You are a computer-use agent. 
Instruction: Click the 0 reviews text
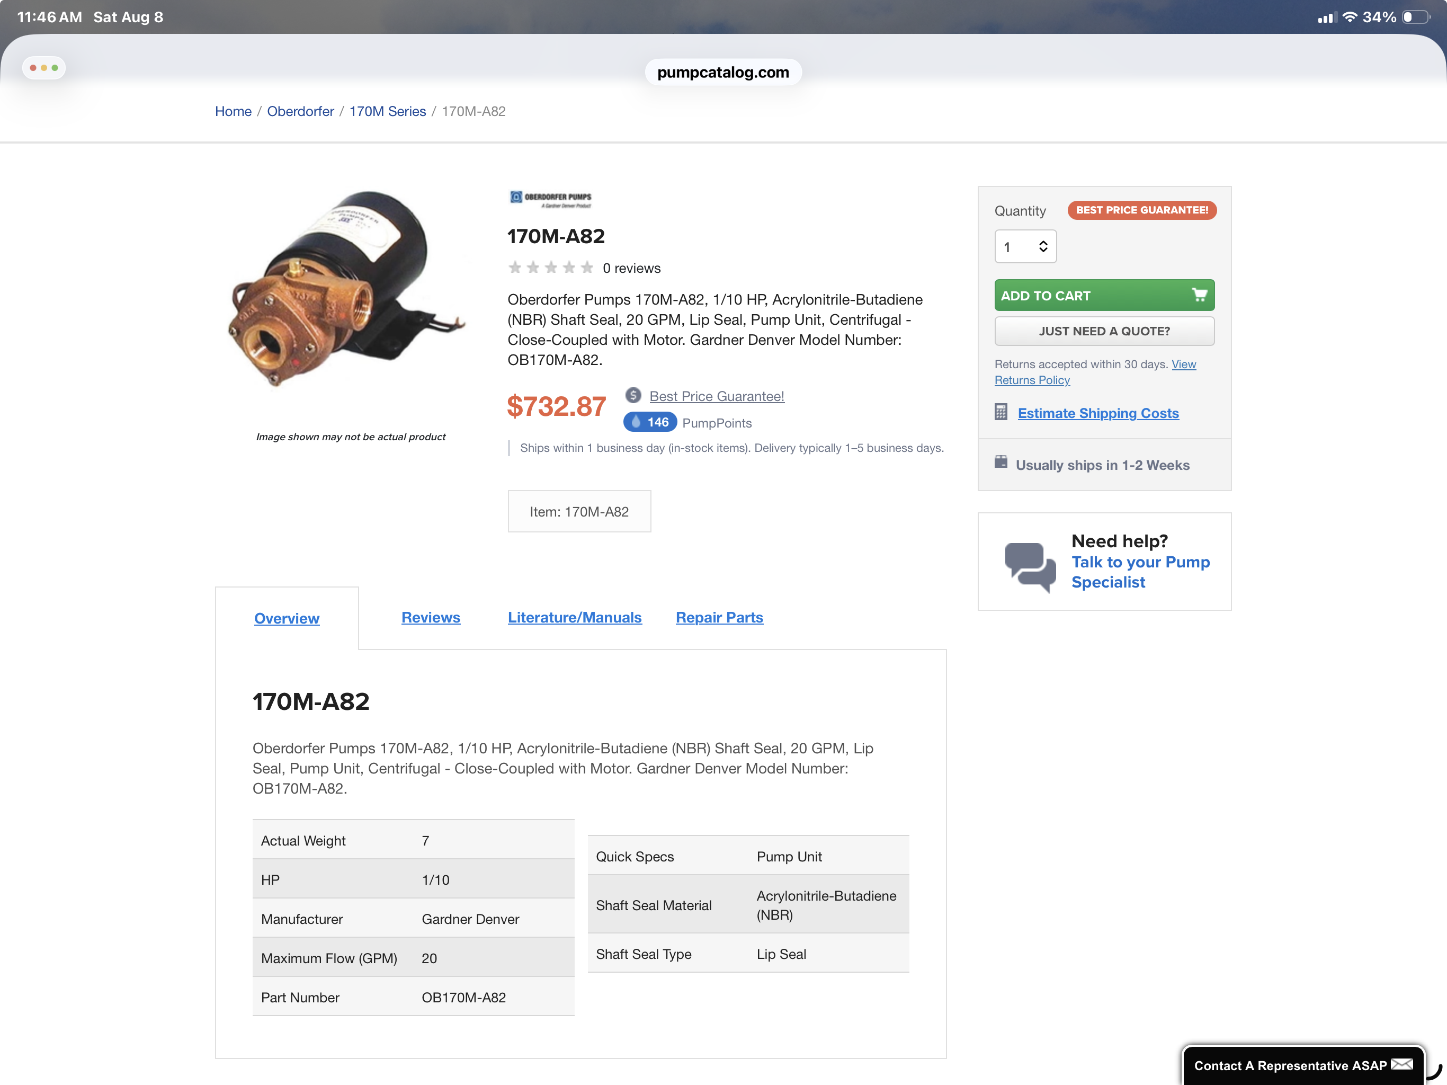(x=631, y=268)
